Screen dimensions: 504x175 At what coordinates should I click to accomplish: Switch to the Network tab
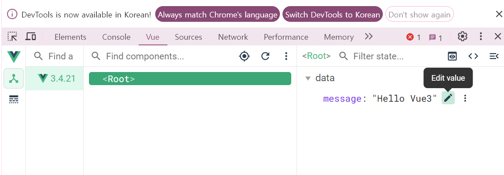pyautogui.click(x=233, y=37)
